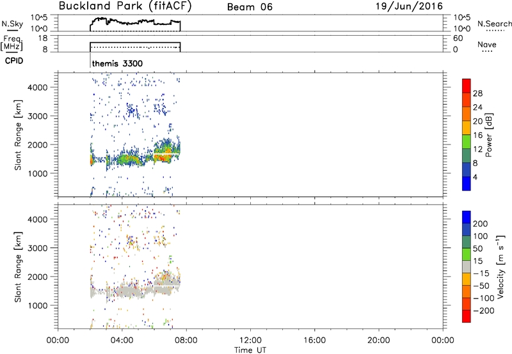Click the dotted Nave line in frequency panel

[x=135, y=47]
